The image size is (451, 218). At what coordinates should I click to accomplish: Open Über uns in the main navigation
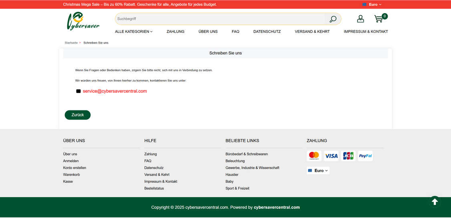(208, 32)
